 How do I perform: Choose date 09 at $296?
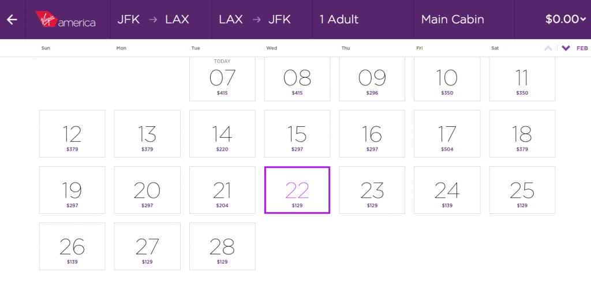372,79
